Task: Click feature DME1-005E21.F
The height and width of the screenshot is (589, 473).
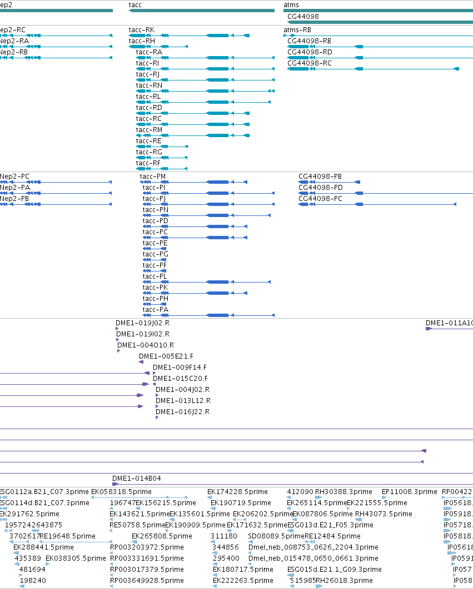Action: click(x=141, y=362)
